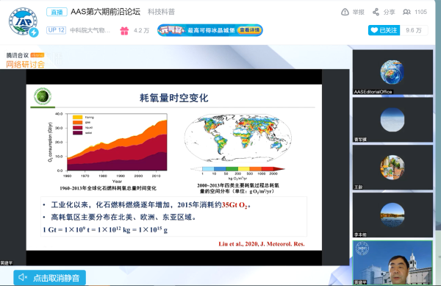Open the 中科院大气物 channel name link

[x=90, y=30]
